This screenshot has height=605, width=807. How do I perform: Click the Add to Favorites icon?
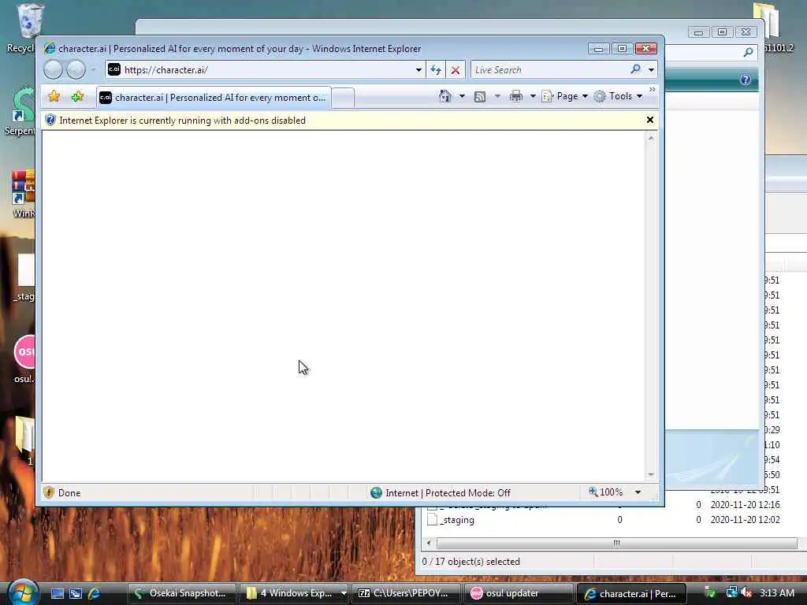77,96
